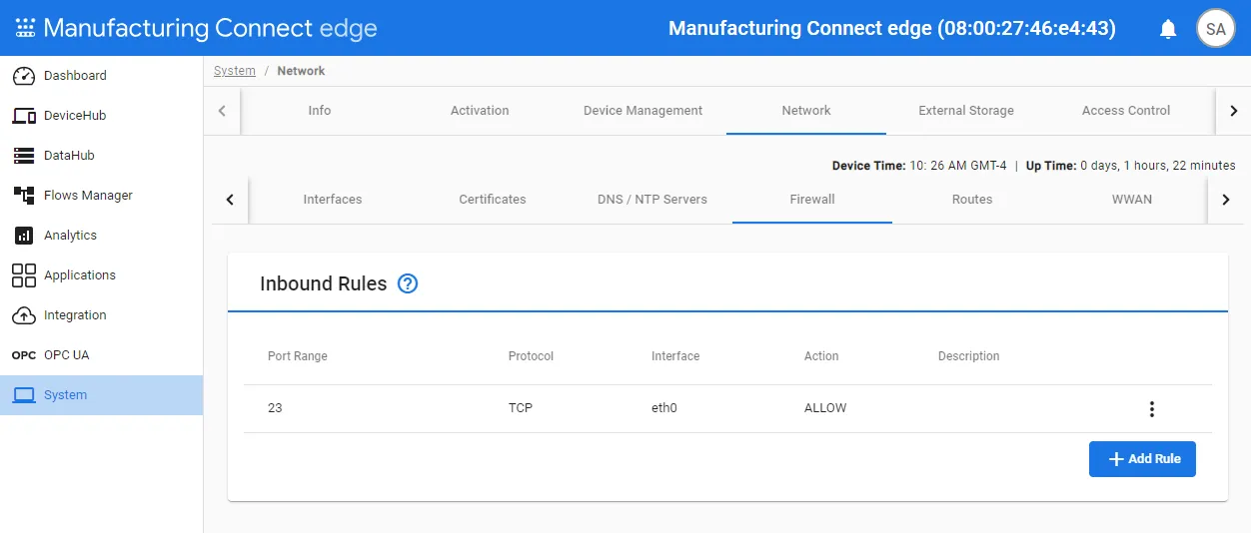1251x533 pixels.
Task: Click port value 23 in the rule row
Action: coord(275,408)
